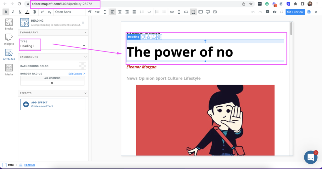
Task: Collapse the Effects section
Action: click(x=86, y=93)
